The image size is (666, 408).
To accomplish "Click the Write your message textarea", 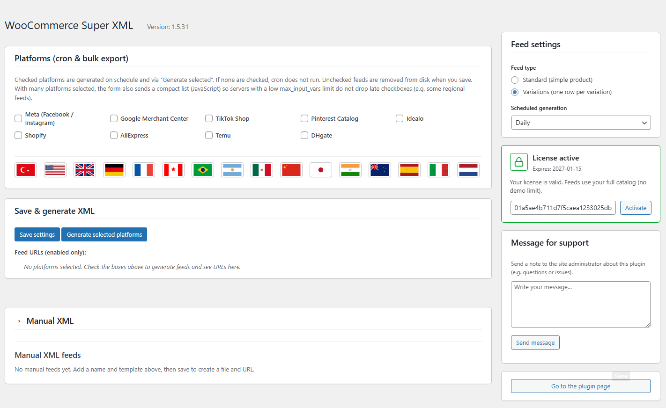I will click(581, 304).
